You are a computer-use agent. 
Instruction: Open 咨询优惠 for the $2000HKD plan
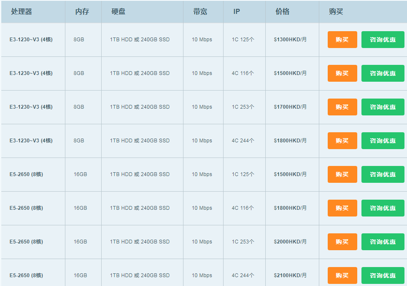pos(383,242)
